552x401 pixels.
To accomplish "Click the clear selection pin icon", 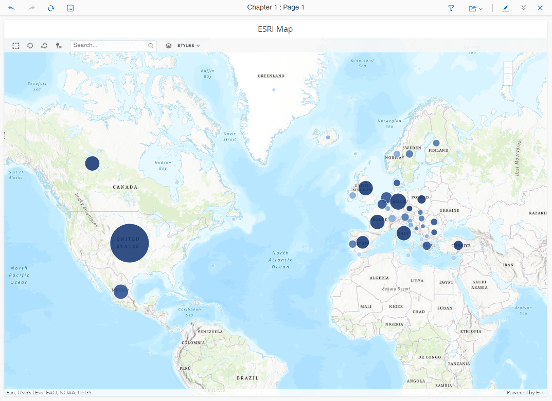I will [x=59, y=46].
